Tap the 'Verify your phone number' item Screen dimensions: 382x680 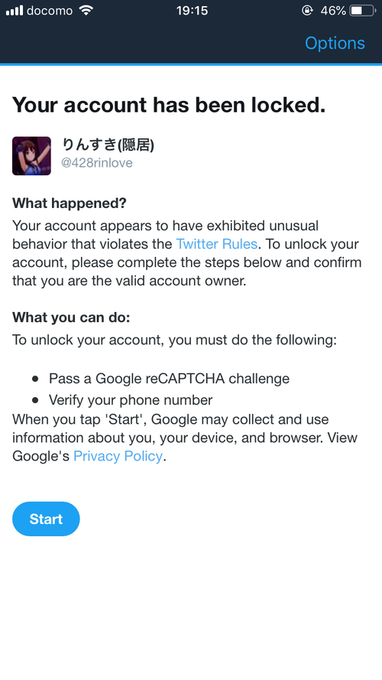[131, 399]
